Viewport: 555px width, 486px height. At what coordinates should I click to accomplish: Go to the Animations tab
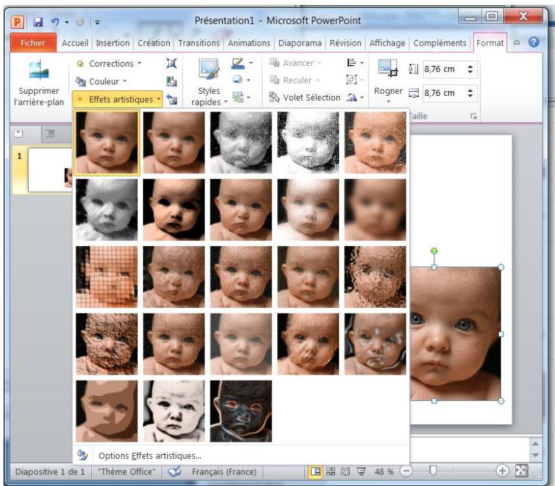pyautogui.click(x=249, y=43)
